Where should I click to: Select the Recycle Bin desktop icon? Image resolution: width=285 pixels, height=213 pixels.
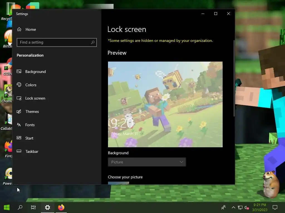point(7,11)
